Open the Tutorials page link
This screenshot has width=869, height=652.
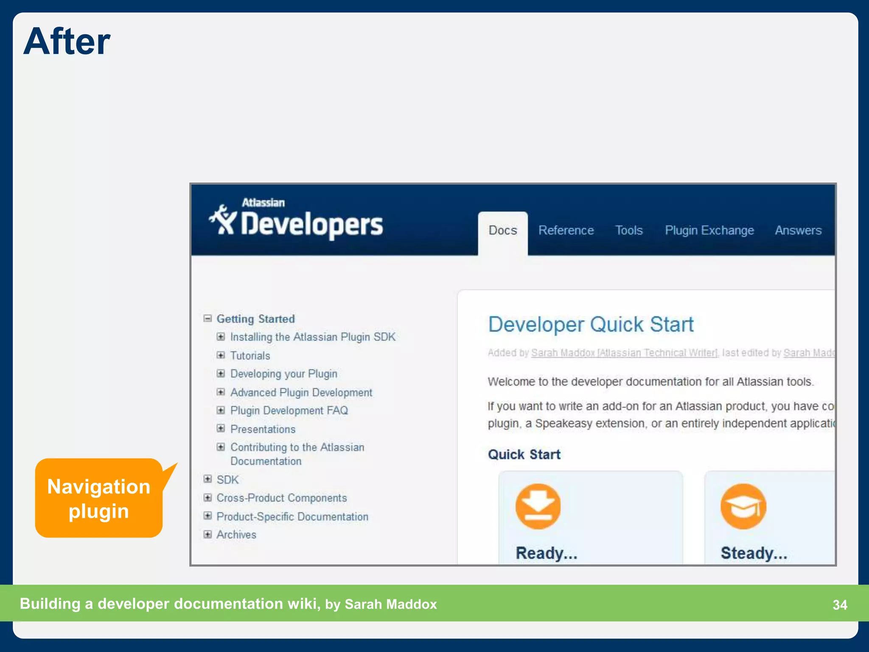[250, 356]
